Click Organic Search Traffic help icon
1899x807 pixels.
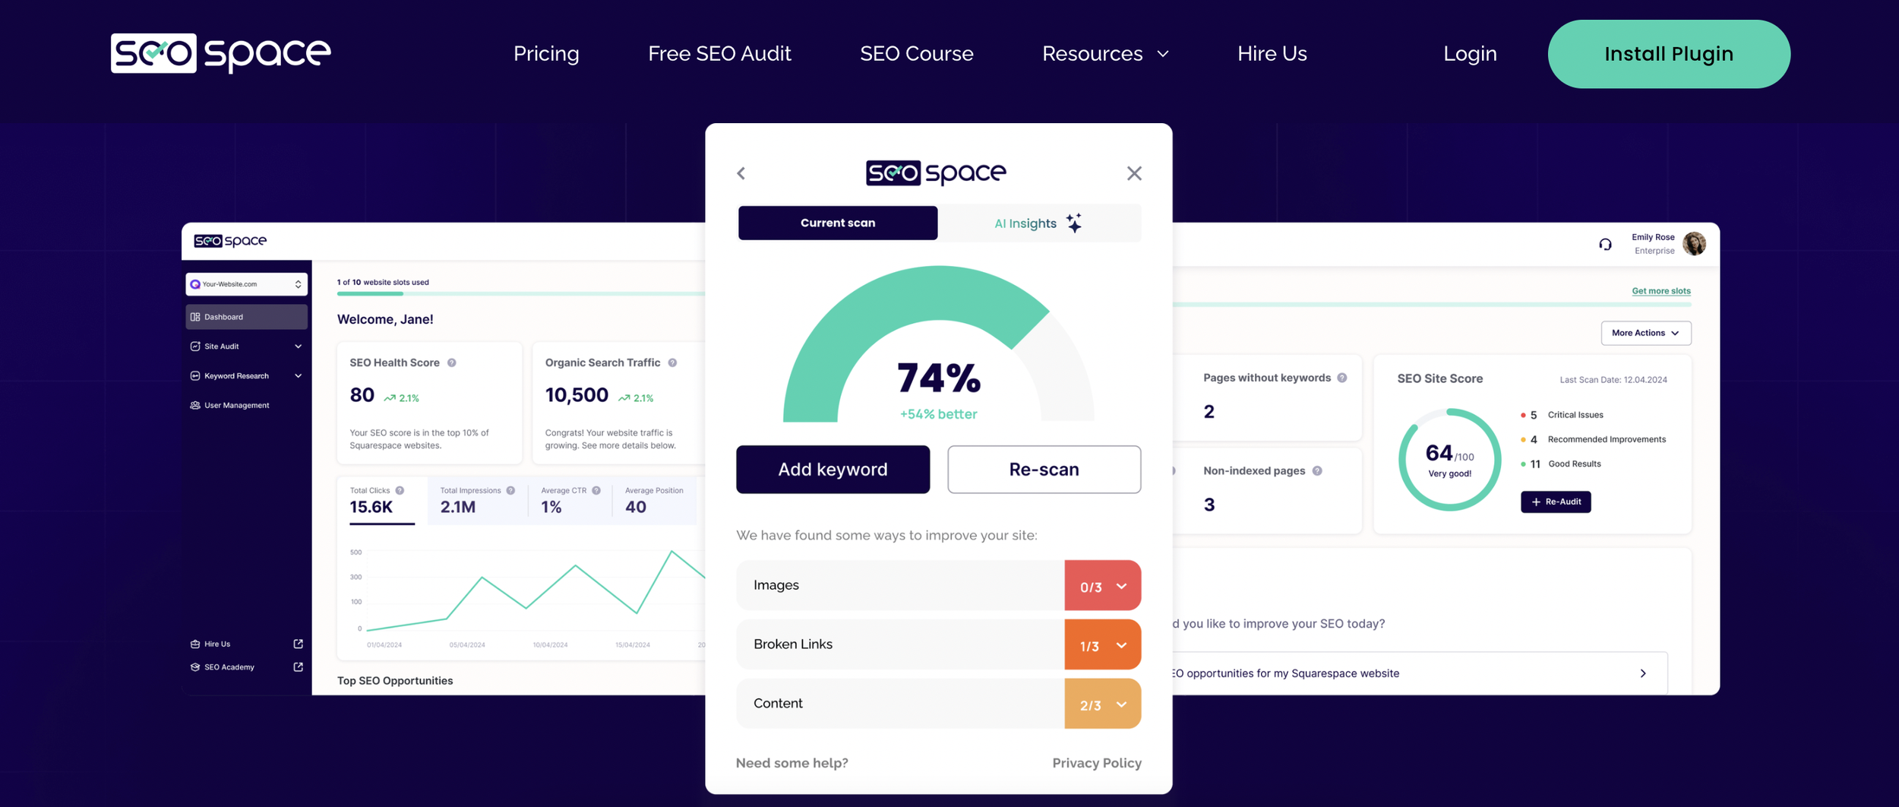(x=672, y=363)
